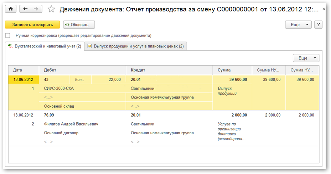Viewport: 331px width, 174px height.
Task: Open the top Еще dropdown menu
Action: click(298, 25)
